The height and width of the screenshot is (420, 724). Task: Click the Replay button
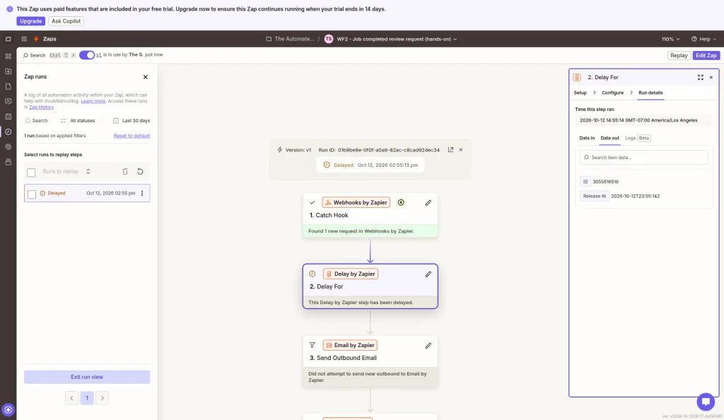[x=679, y=55]
